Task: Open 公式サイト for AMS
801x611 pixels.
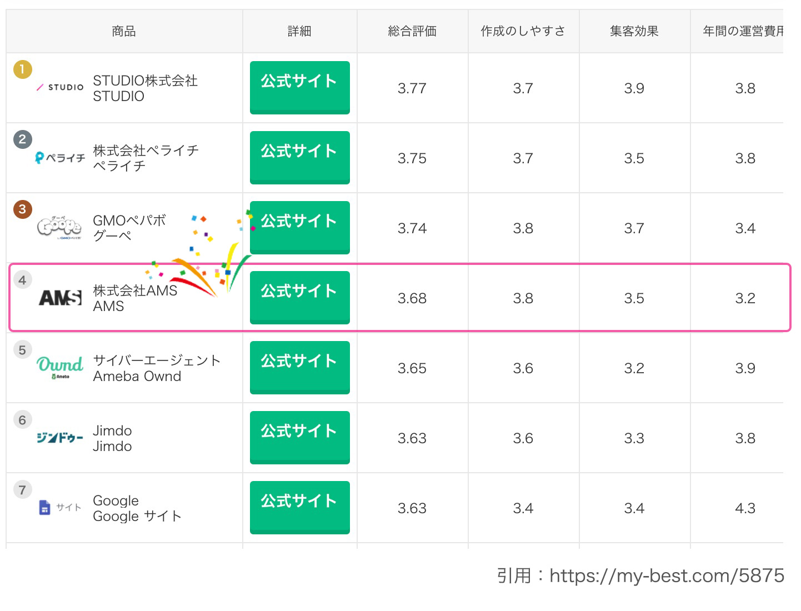Action: click(300, 298)
